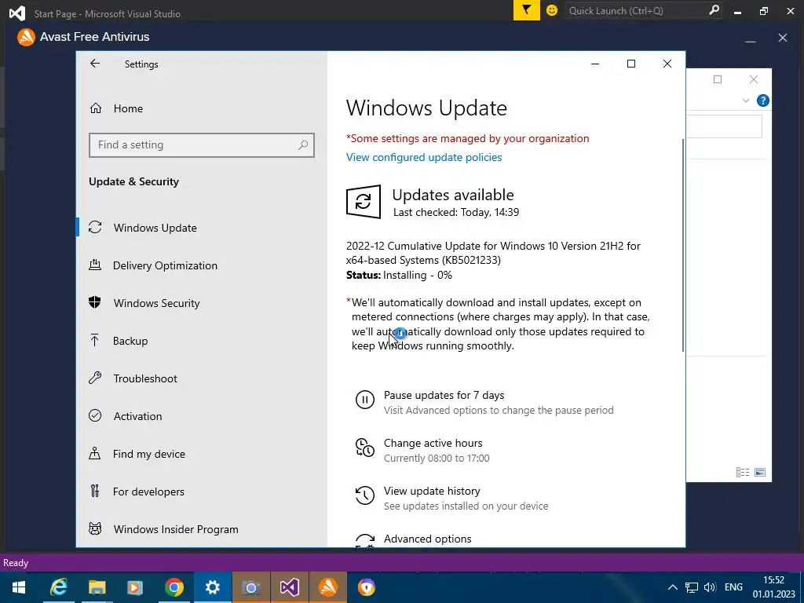Select the Backup section
Image resolution: width=804 pixels, height=603 pixels.
click(130, 341)
